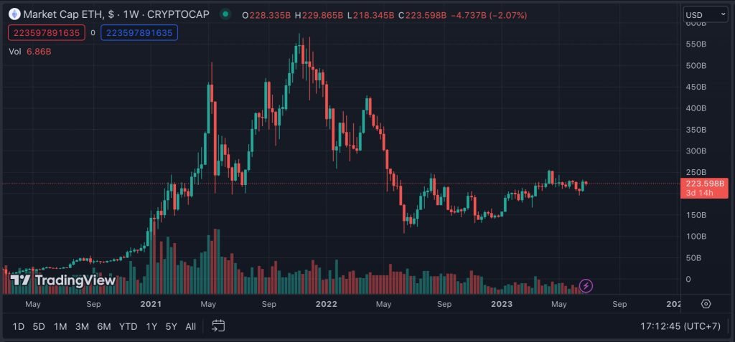Click the red 223597891635 value box
Viewport: 735px width, 342px height.
click(x=47, y=33)
